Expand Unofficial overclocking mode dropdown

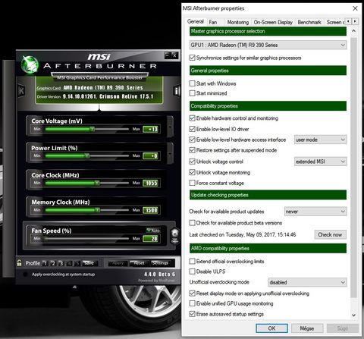[307, 282]
